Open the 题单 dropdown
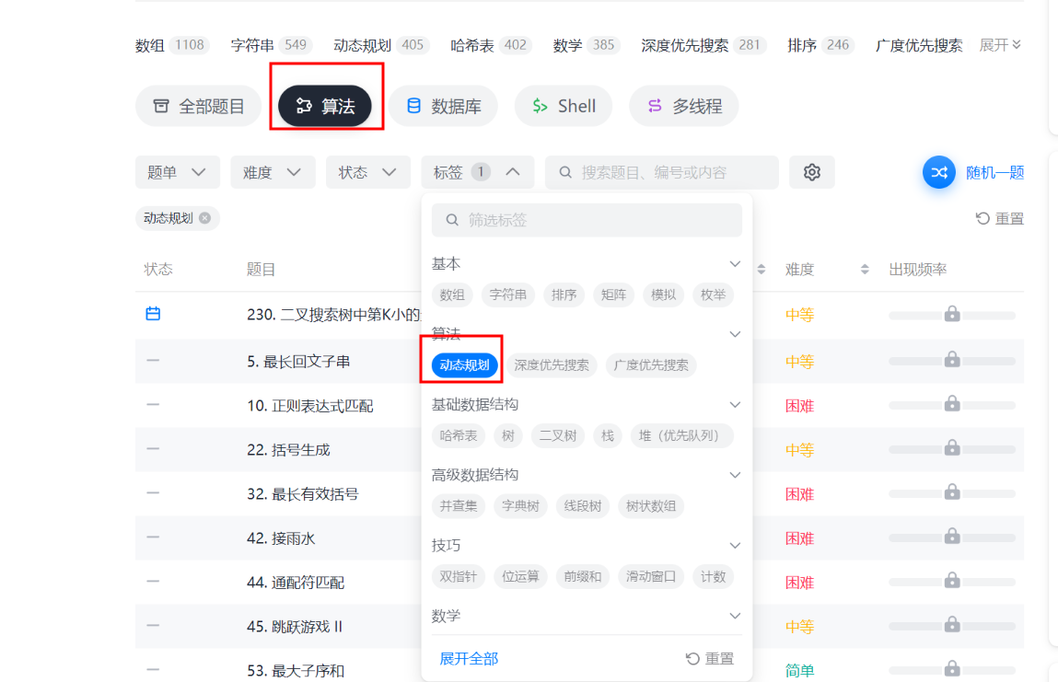1058x682 pixels. coord(178,173)
